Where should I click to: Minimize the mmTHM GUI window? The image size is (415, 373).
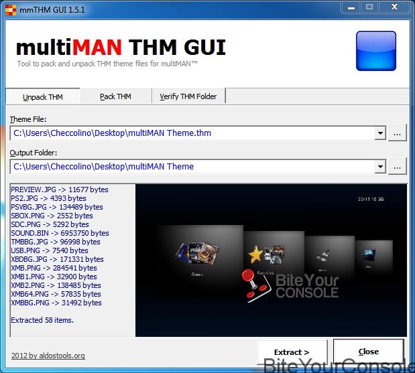[x=351, y=7]
